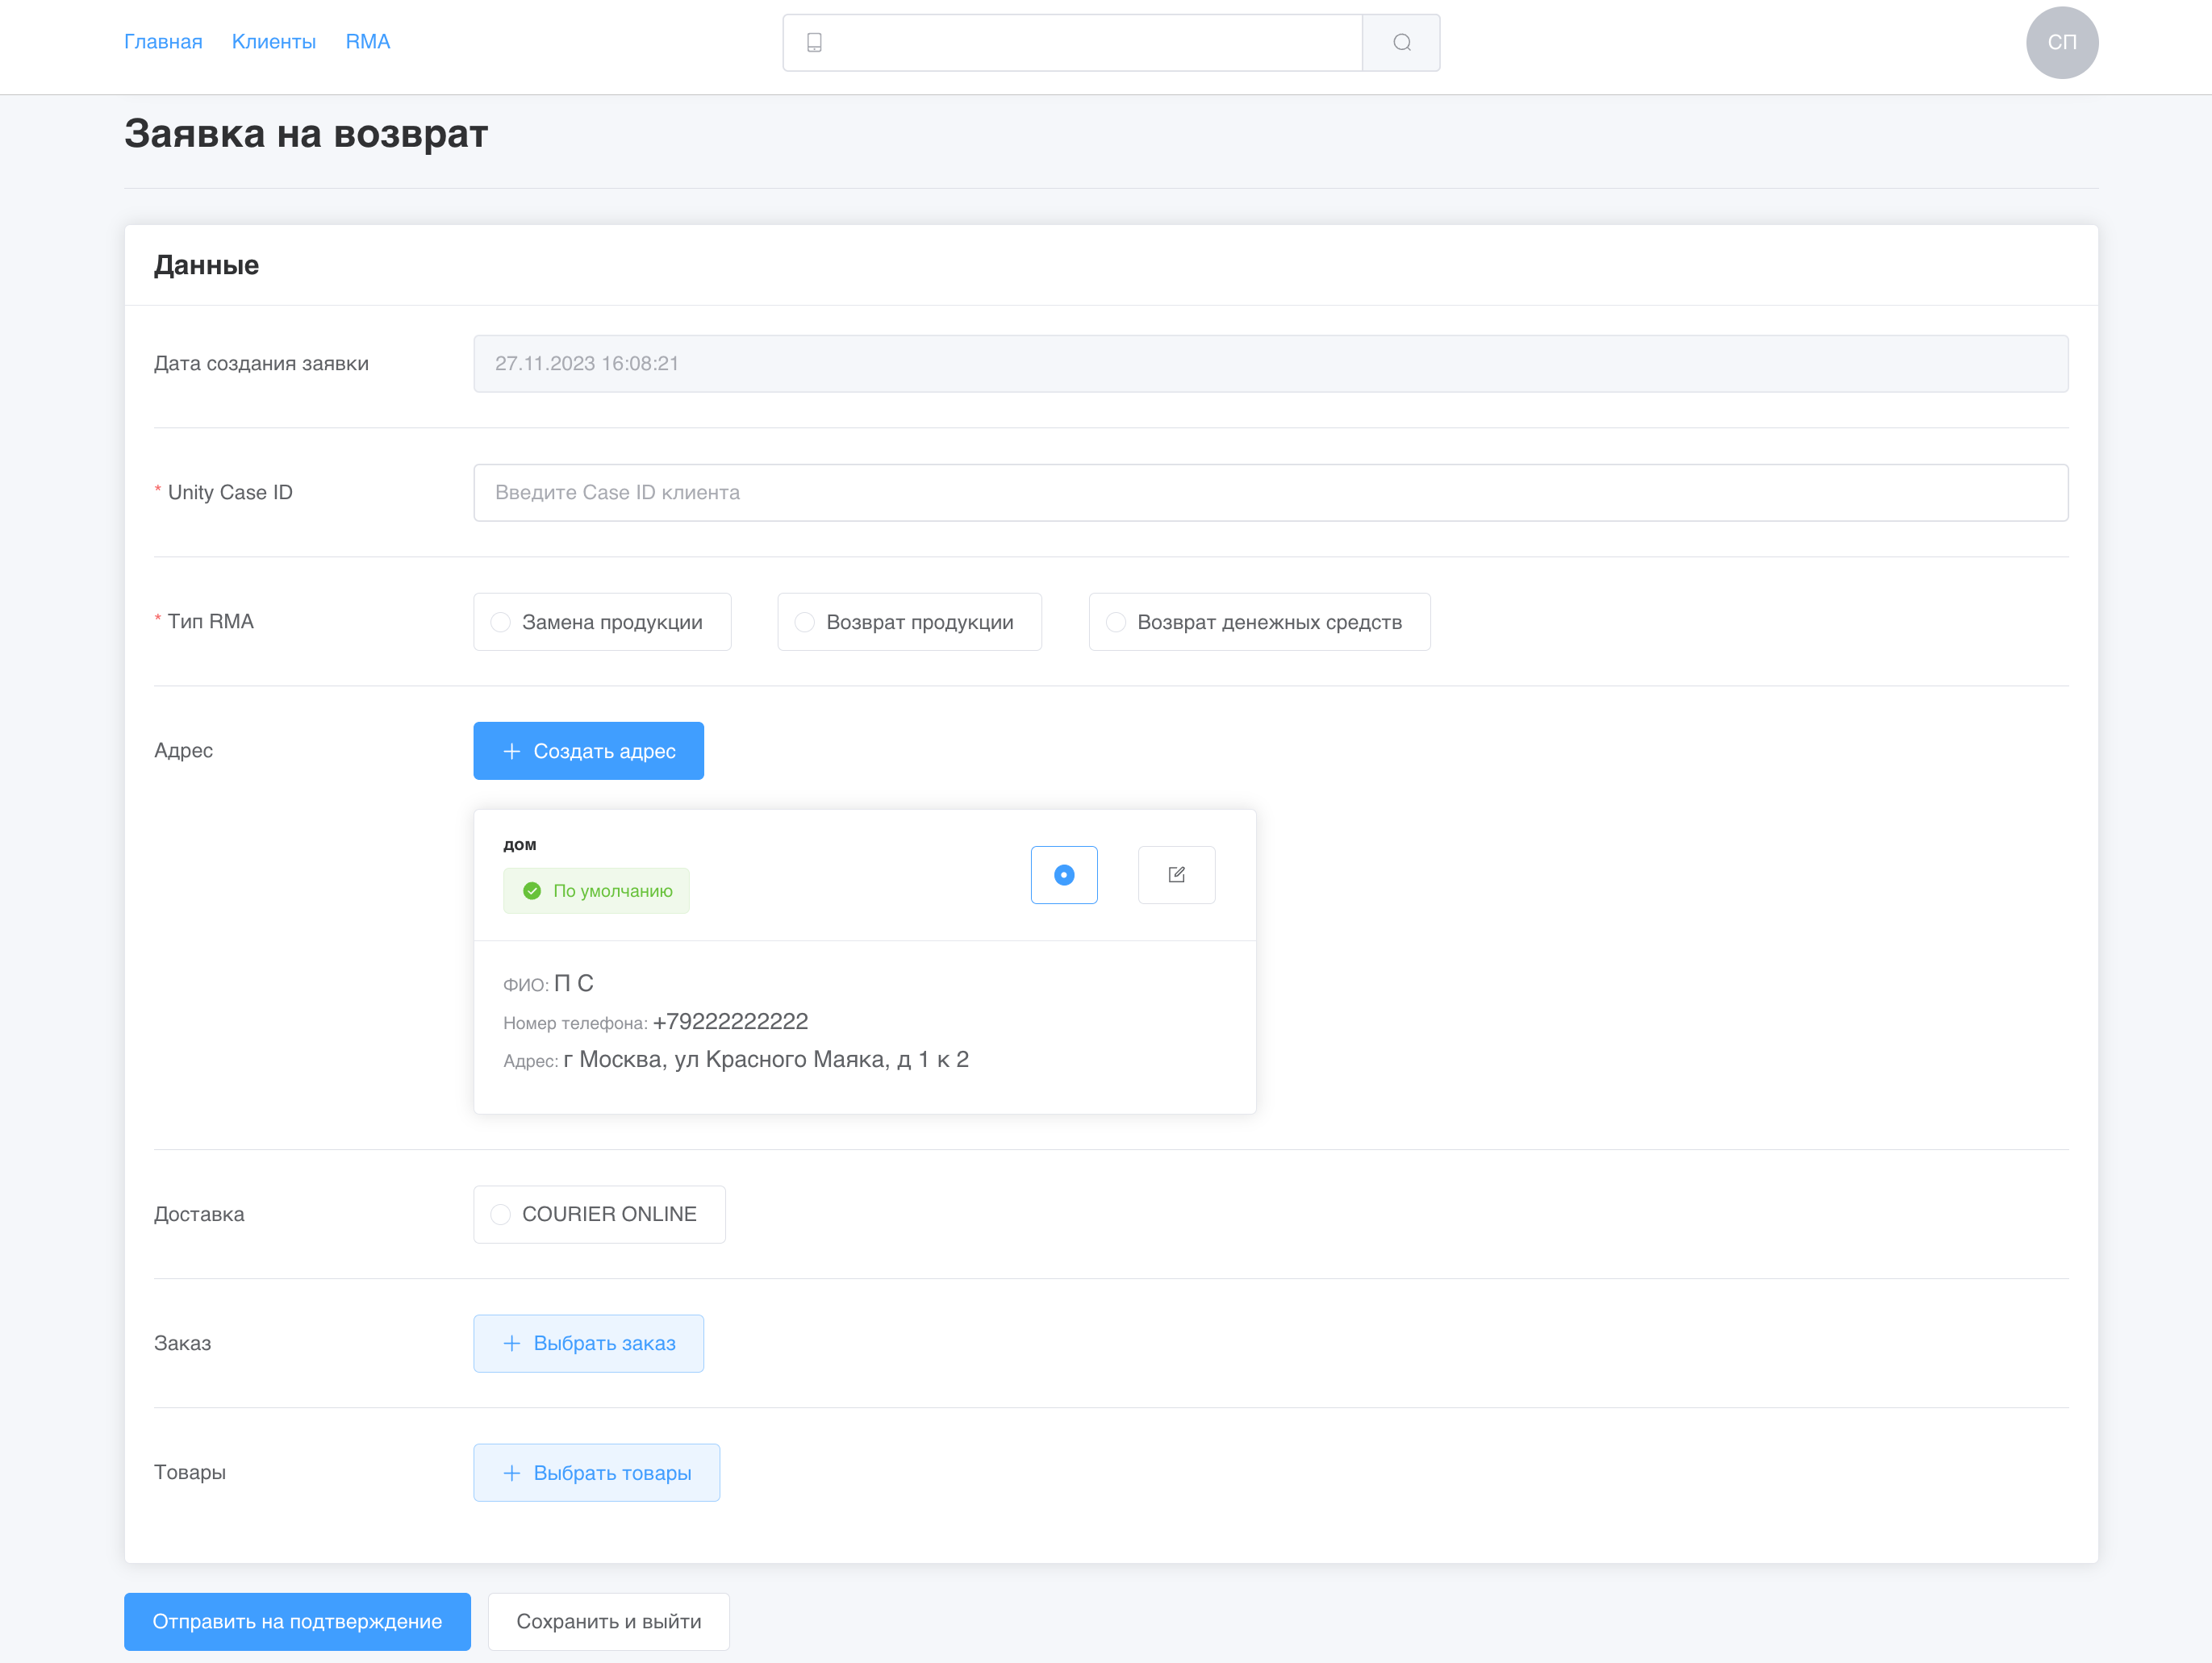Select COURIER ONLINE delivery option

[x=501, y=1214]
